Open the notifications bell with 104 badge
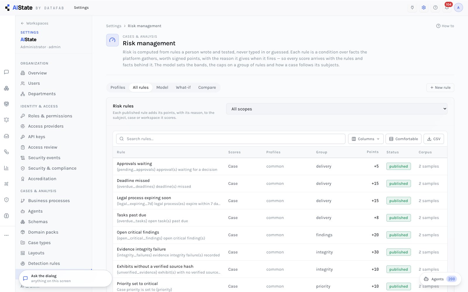468x292 pixels. pos(447,8)
